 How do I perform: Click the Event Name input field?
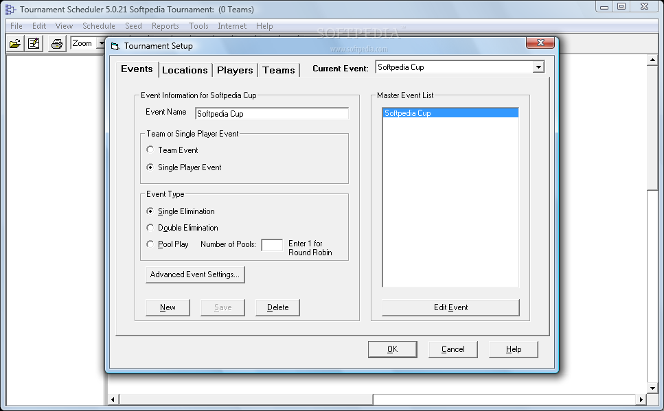pyautogui.click(x=272, y=113)
